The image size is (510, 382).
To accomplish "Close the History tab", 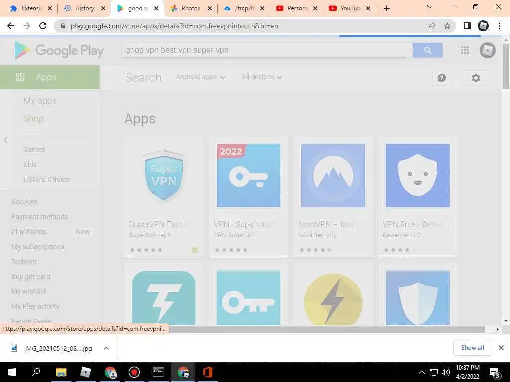I will pos(103,8).
